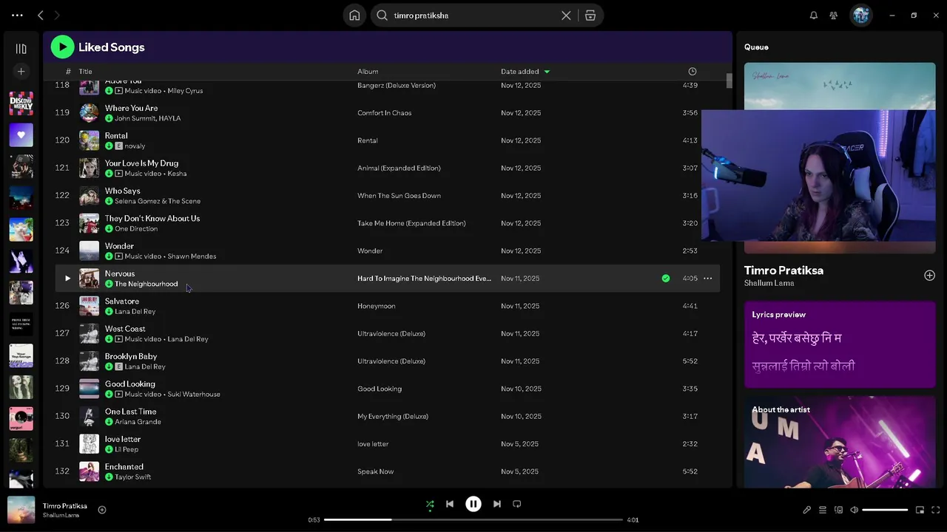
Task: Open the Discover Weekly playlist thumbnail
Action: pyautogui.click(x=21, y=103)
